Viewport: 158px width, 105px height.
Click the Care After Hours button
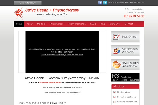tap(28, 3)
